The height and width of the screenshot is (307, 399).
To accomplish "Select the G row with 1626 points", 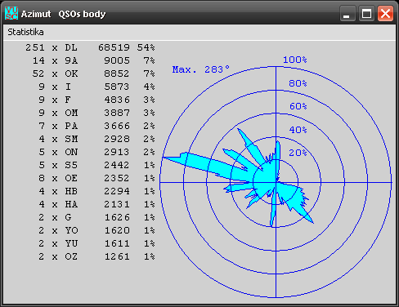I will (96, 217).
